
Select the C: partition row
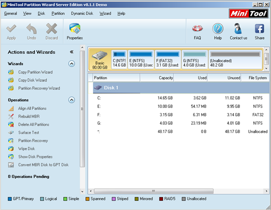click(179, 98)
